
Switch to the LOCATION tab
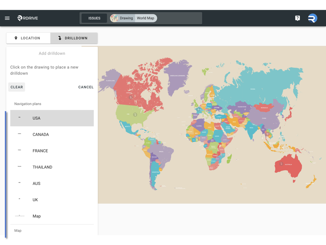coord(28,38)
